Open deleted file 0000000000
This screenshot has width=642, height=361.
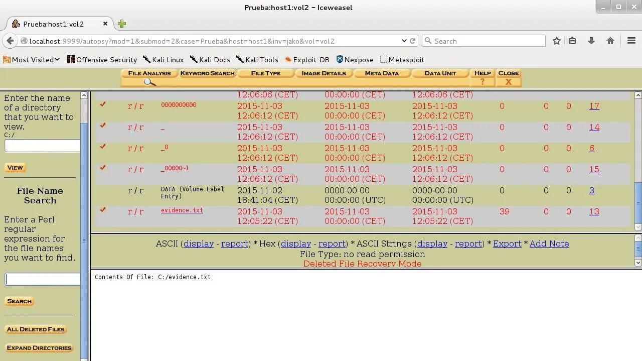(x=179, y=105)
